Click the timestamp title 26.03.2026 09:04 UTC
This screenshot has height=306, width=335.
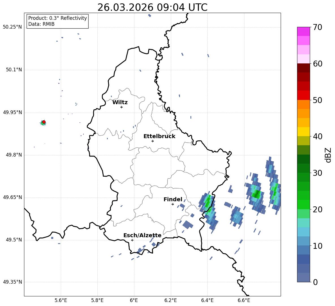(x=153, y=7)
